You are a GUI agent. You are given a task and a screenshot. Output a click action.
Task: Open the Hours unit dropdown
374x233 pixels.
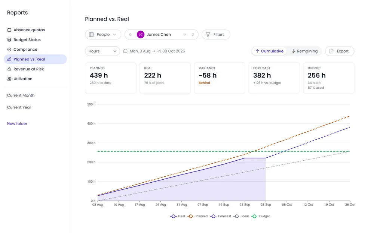(x=102, y=51)
